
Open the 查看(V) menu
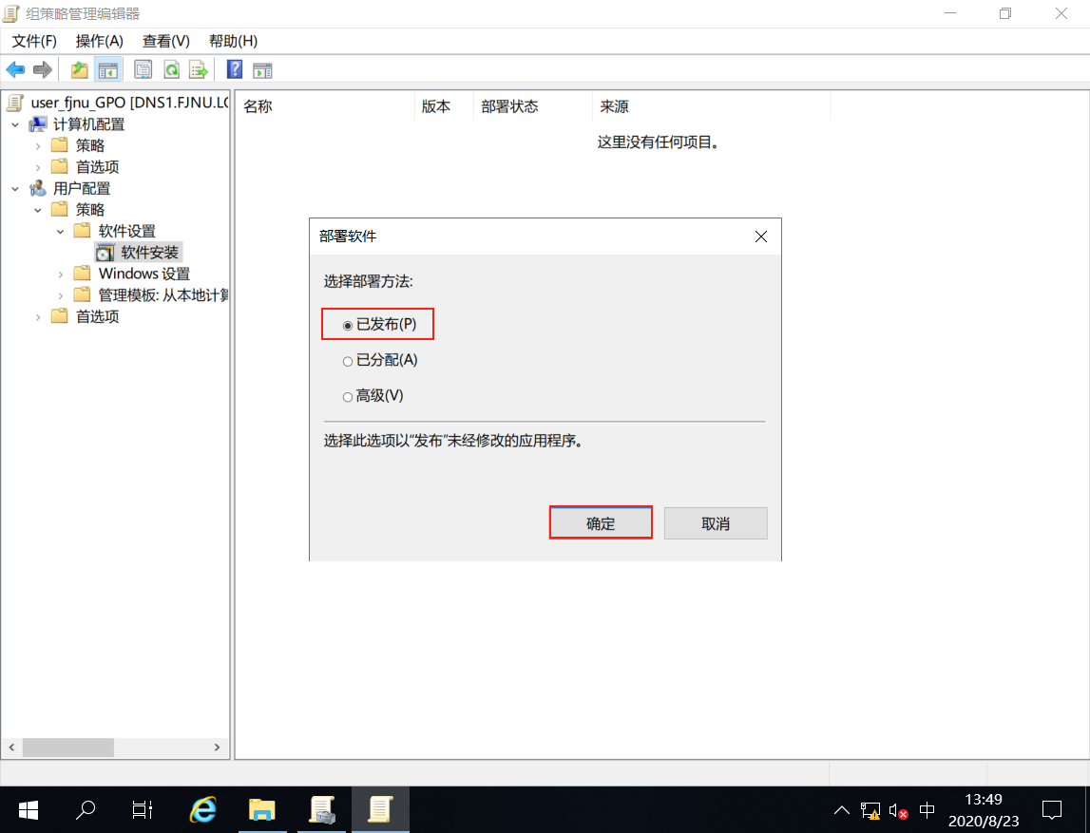pos(166,41)
